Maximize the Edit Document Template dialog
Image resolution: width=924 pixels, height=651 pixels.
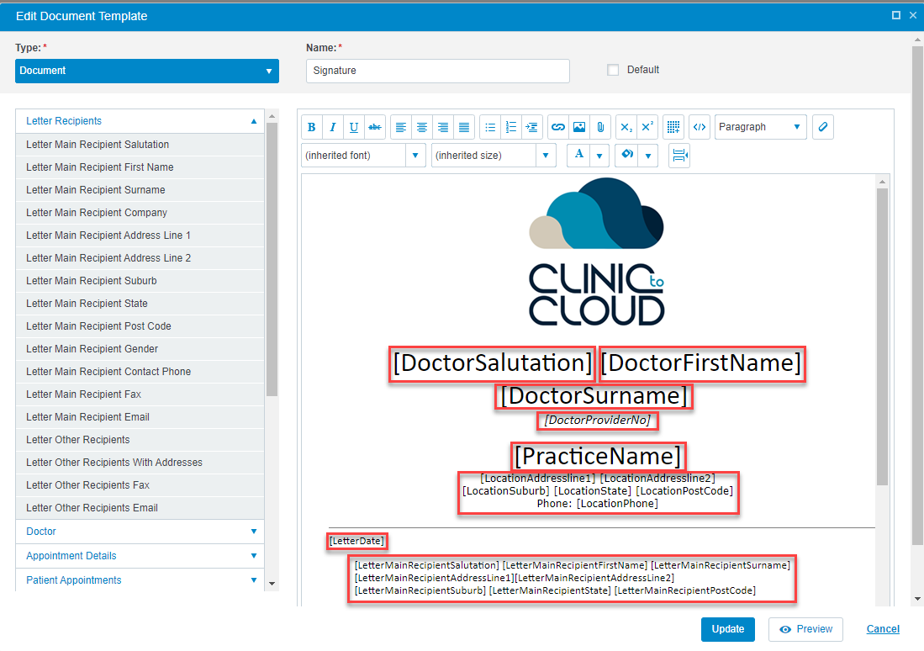[895, 15]
